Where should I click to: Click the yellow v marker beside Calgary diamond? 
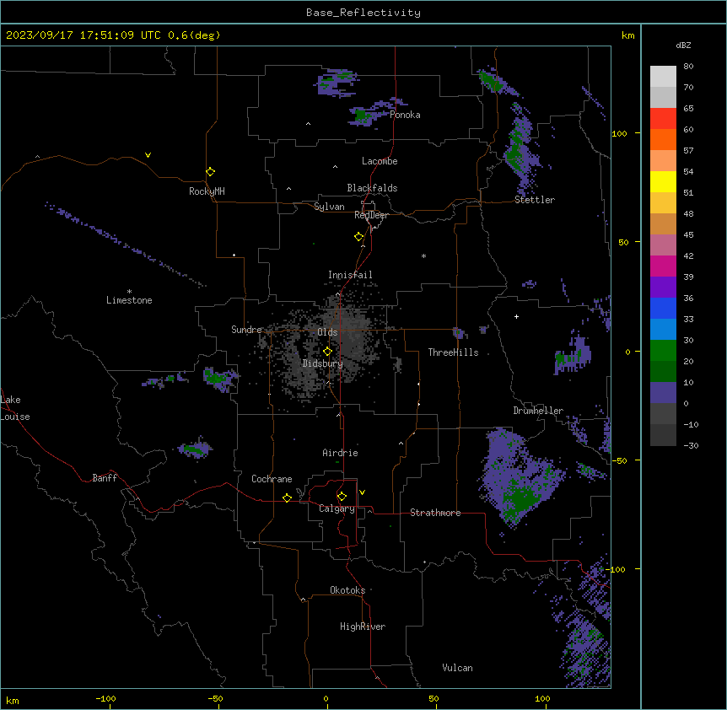[362, 492]
